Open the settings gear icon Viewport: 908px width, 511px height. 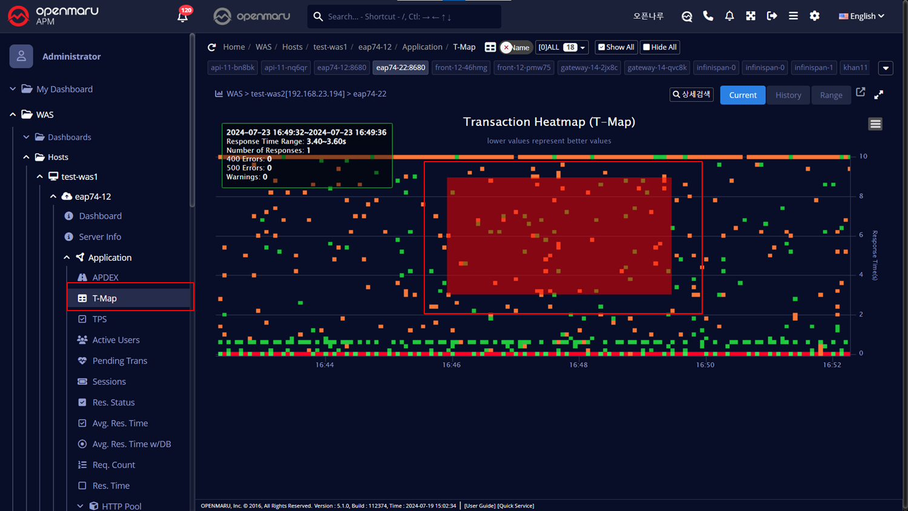pos(815,16)
